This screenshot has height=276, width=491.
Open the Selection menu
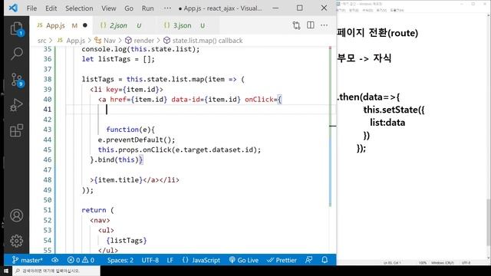pyautogui.click(x=79, y=8)
